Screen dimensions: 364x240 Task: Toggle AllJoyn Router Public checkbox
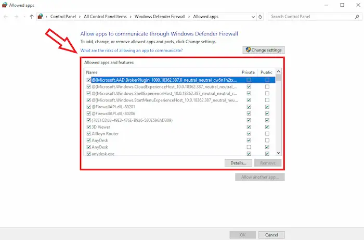[267, 134]
